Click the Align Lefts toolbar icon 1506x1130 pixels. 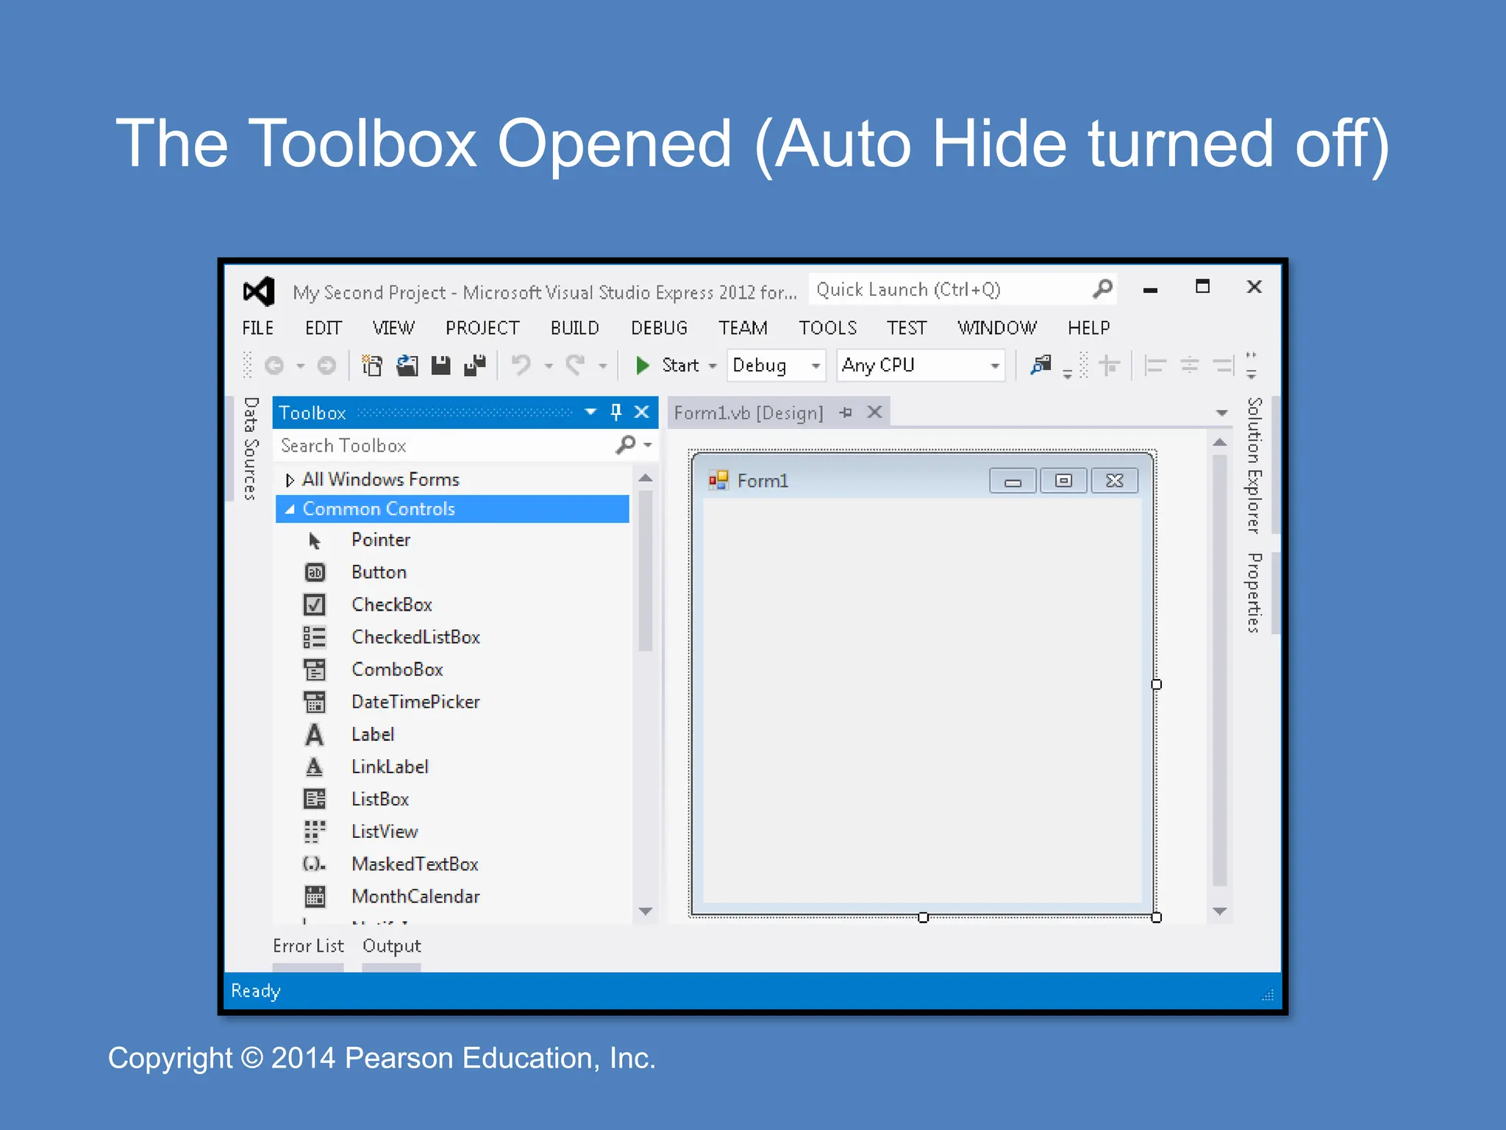tap(1155, 366)
